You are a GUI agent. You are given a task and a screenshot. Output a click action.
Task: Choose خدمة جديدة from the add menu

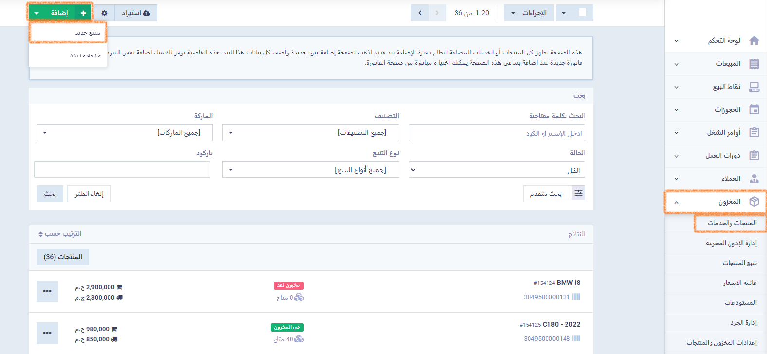[68, 55]
